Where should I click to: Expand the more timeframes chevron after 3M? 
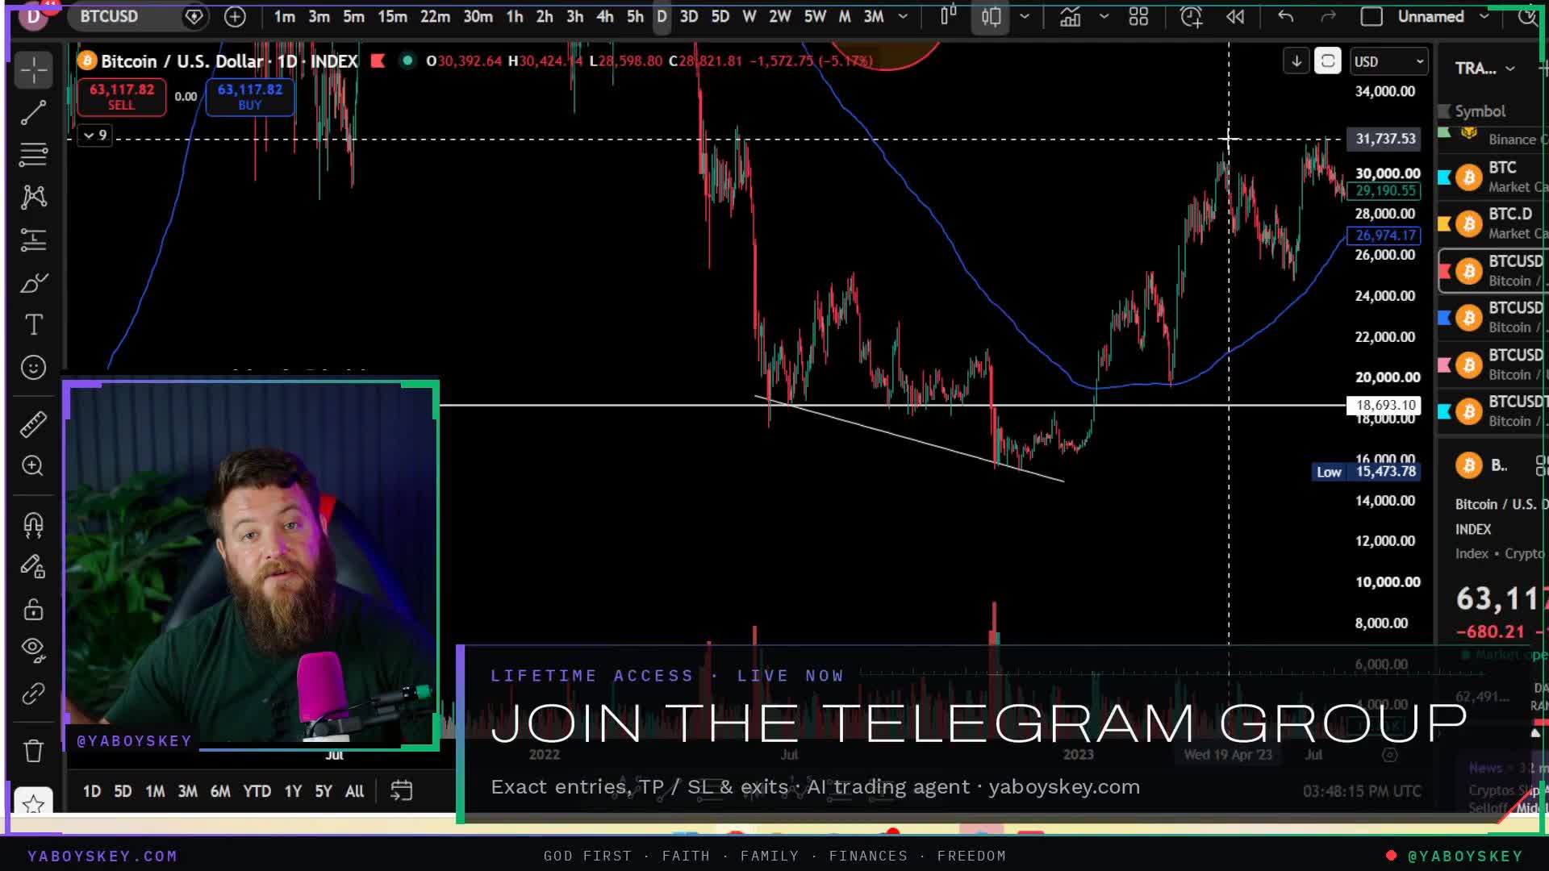[903, 16]
